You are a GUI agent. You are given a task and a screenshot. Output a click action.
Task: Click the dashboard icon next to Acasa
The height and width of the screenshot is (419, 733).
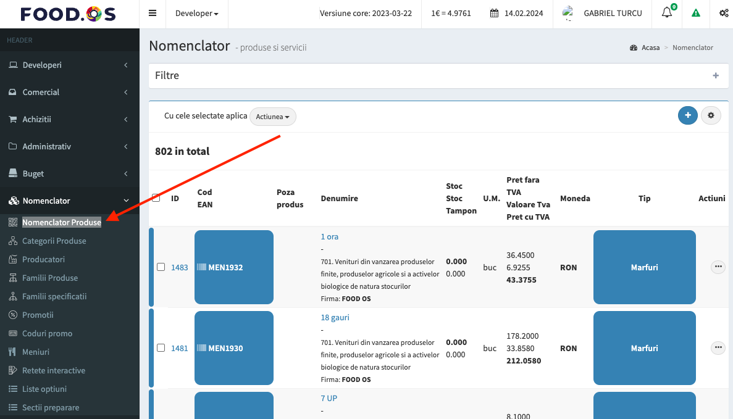click(634, 48)
